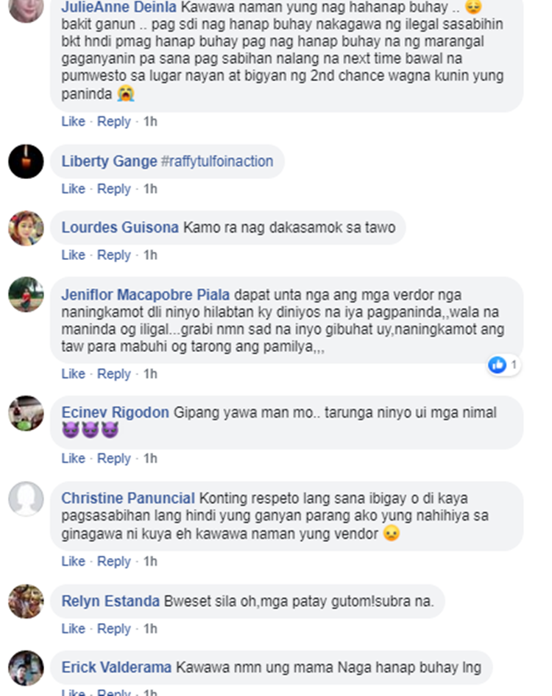Reply to Lourdes Guisona's comment
The width and height of the screenshot is (552, 696).
pyautogui.click(x=114, y=255)
